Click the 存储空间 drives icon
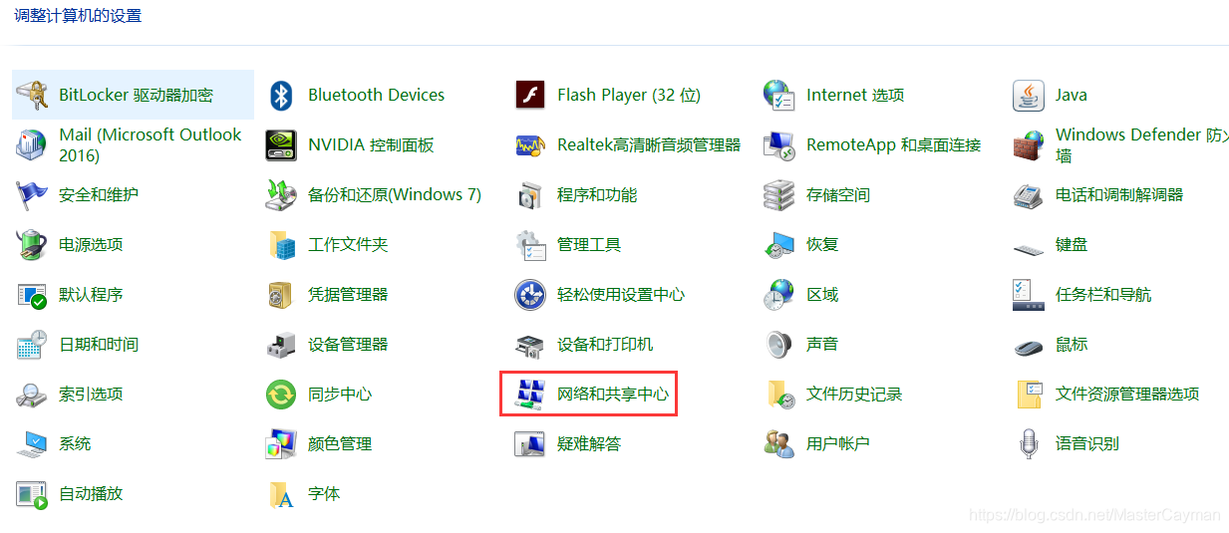 coord(779,195)
